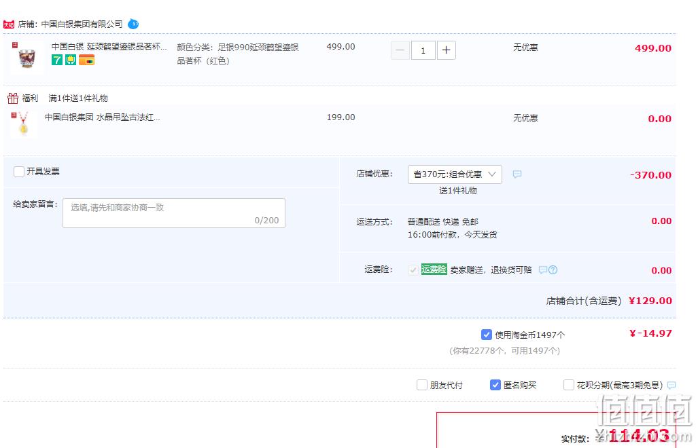Click the 运送方式 label
The width and height of the screenshot is (698, 448).
click(374, 222)
